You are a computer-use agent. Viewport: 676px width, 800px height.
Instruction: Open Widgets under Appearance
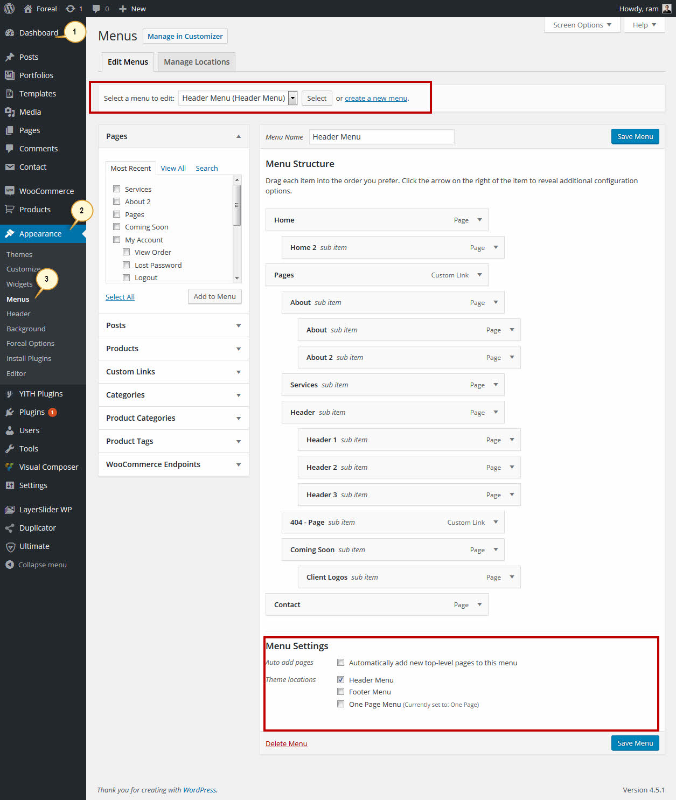[x=19, y=284]
